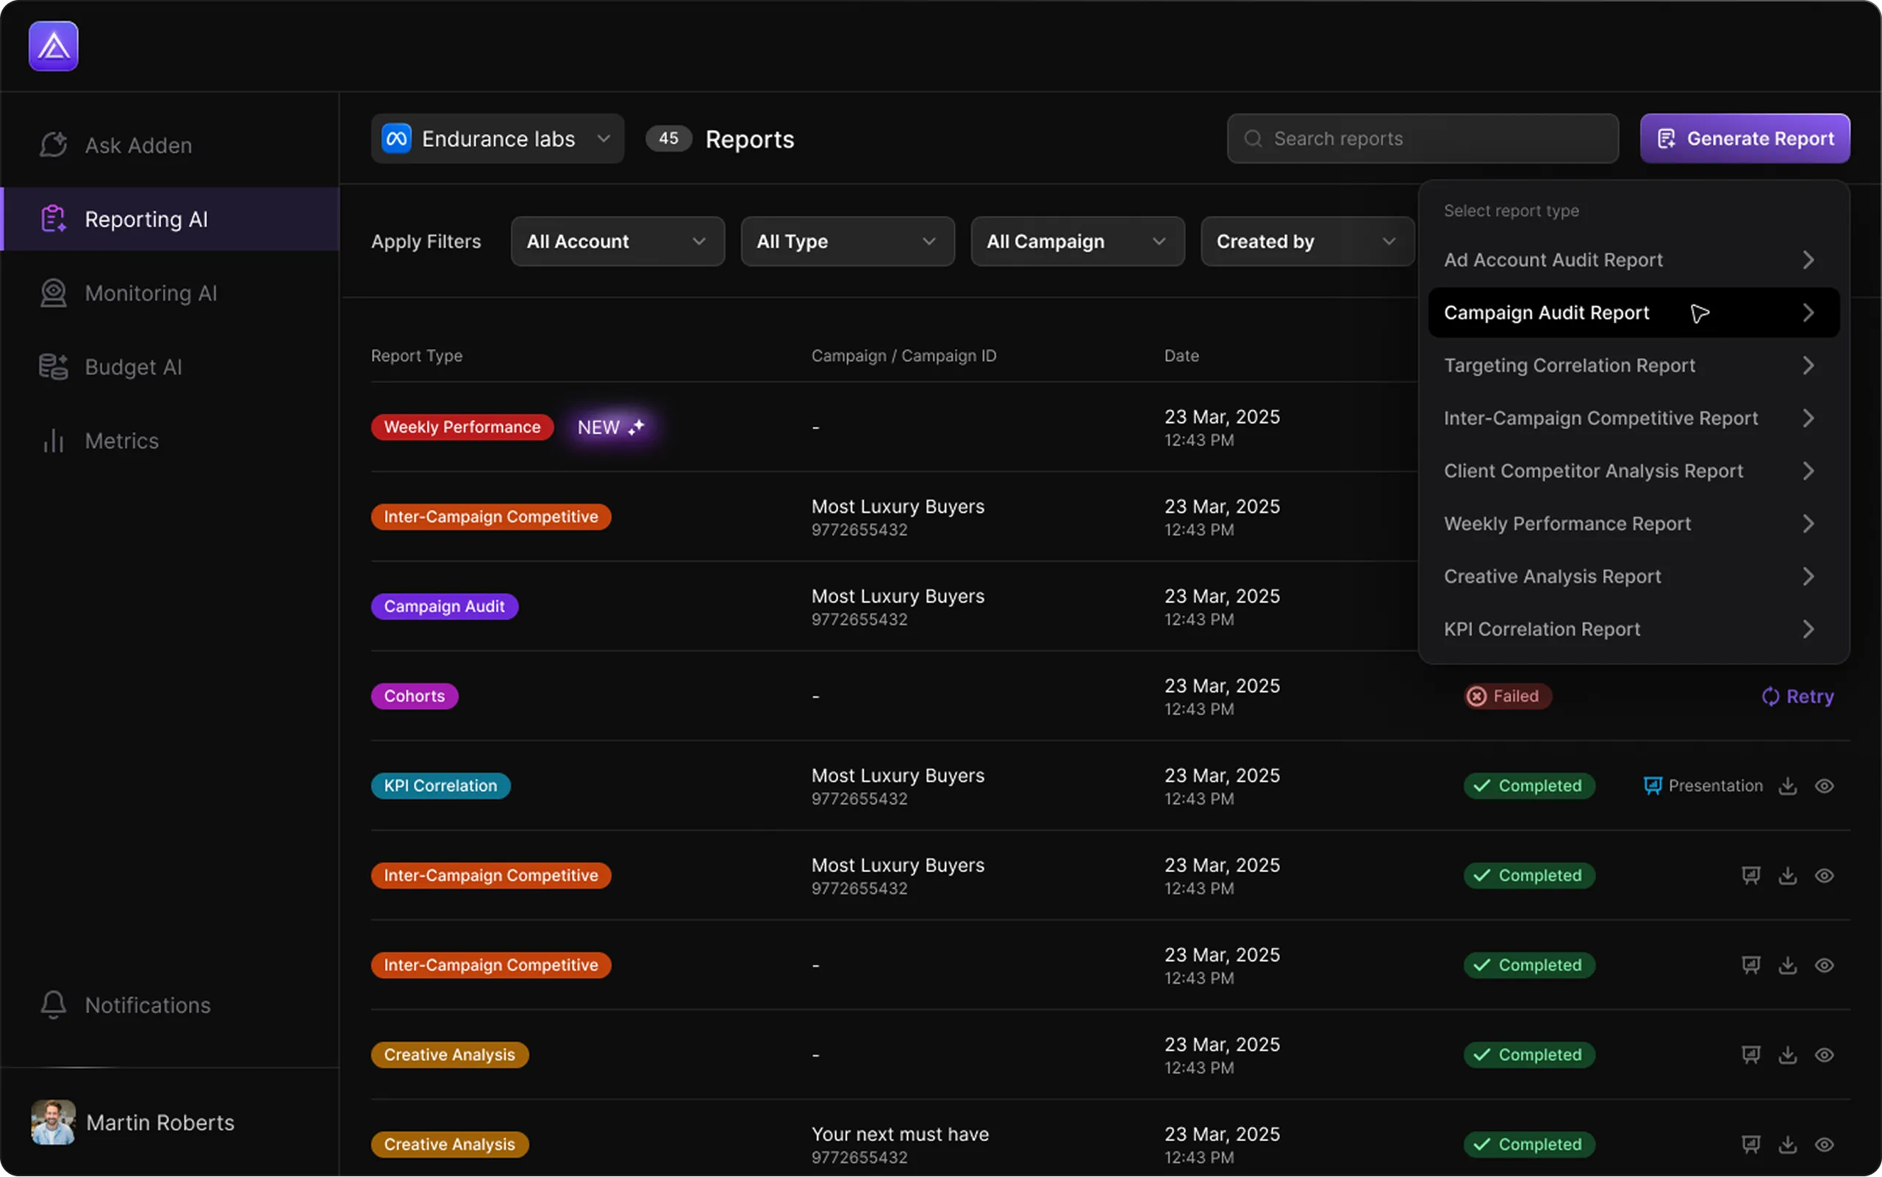Image resolution: width=1882 pixels, height=1177 pixels.
Task: Click the Adden logo icon
Action: pos(53,46)
